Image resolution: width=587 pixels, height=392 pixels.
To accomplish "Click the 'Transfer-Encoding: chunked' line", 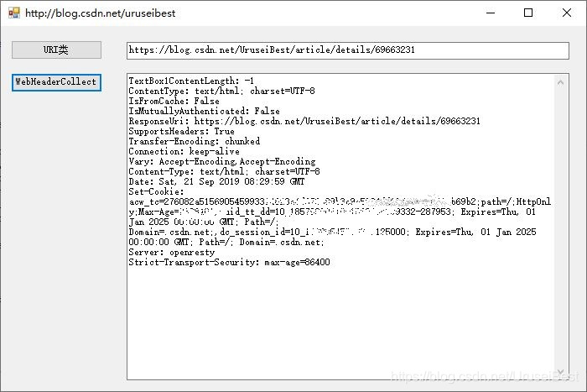I will tap(195, 142).
